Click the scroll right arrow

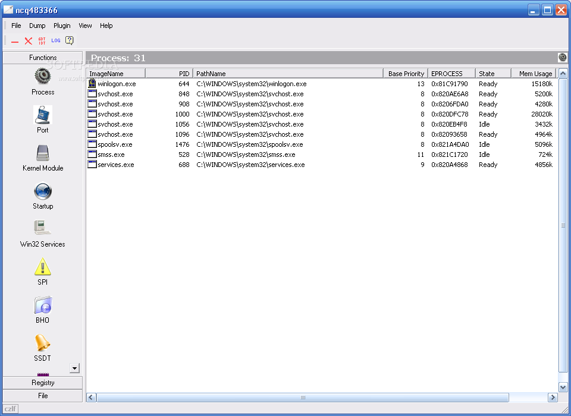coord(553,398)
